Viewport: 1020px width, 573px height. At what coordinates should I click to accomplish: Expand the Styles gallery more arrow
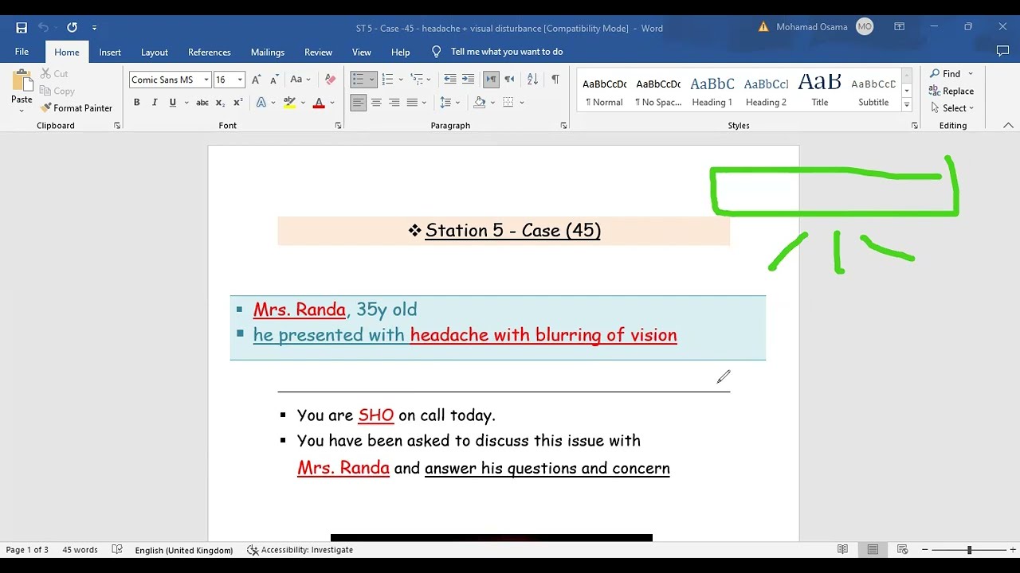click(907, 106)
